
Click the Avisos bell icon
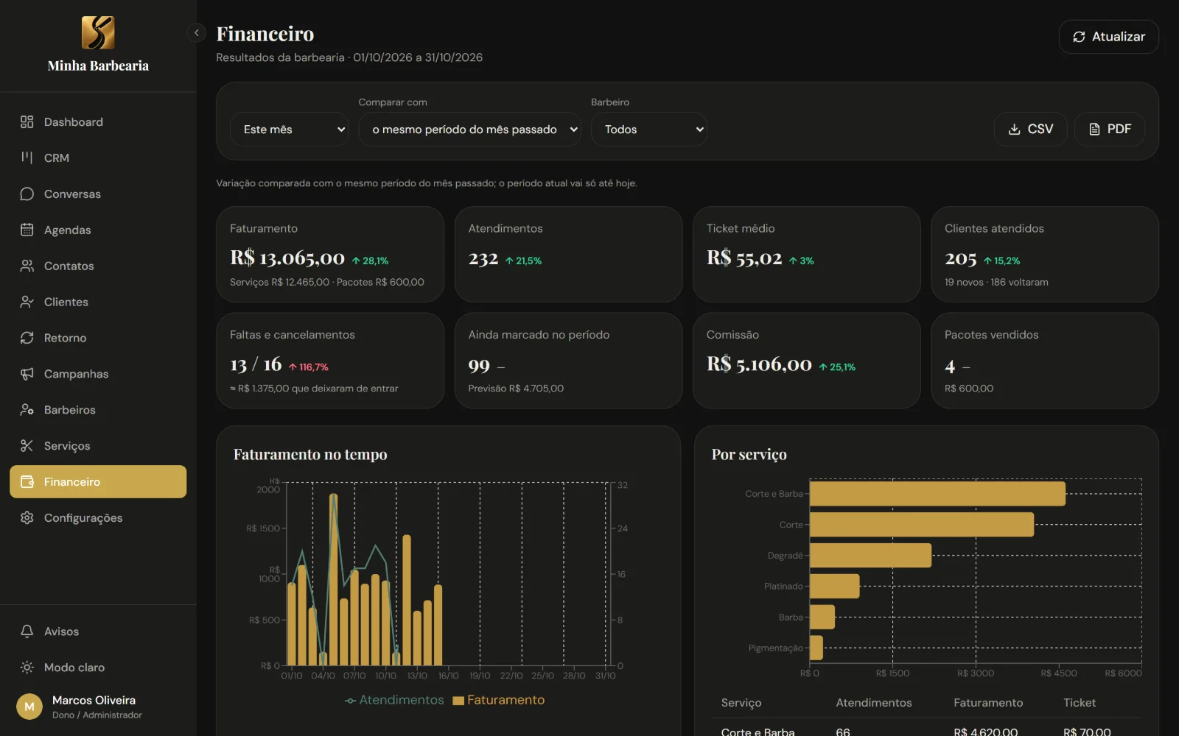point(27,631)
